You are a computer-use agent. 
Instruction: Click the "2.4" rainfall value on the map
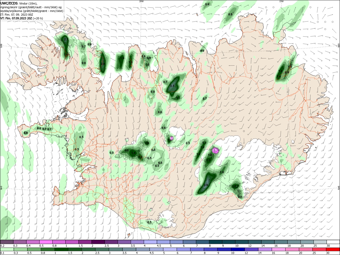tap(103, 64)
